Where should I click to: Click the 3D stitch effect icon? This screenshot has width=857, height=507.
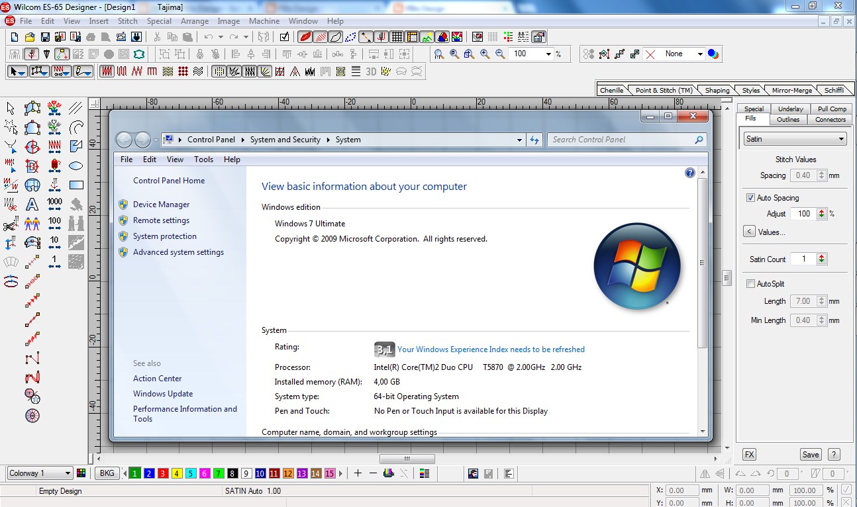click(x=371, y=71)
